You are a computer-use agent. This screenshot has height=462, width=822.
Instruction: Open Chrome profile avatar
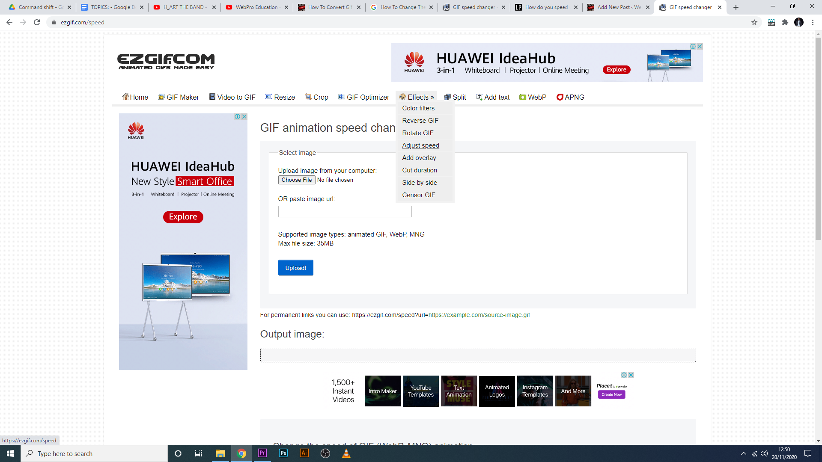click(799, 22)
